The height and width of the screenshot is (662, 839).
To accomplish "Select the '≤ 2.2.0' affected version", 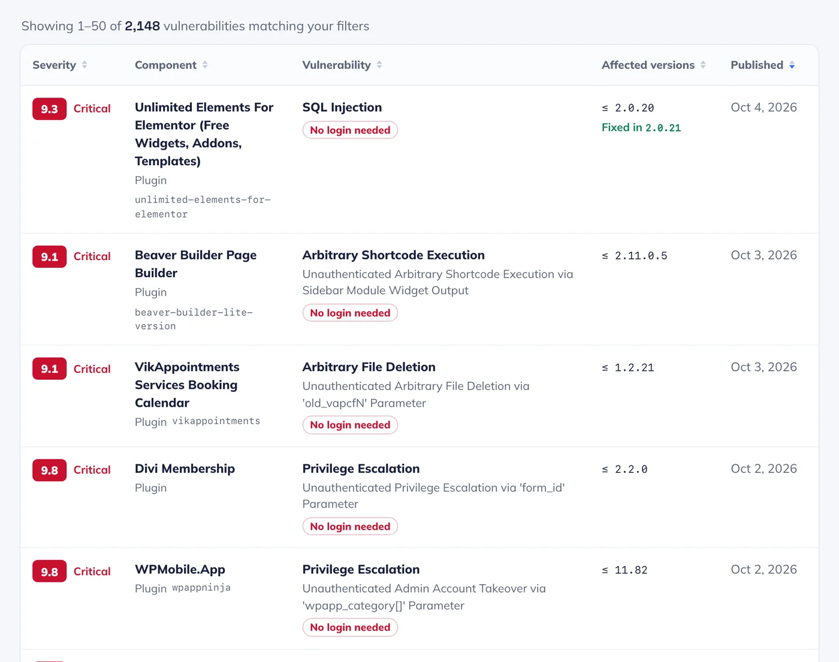I will [624, 469].
